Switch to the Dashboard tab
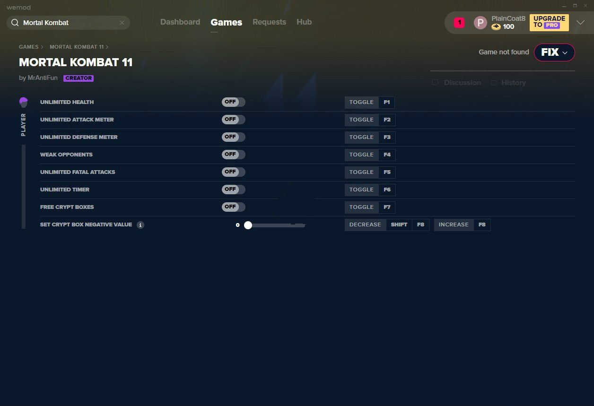Screen dimensions: 594x406 tap(180, 22)
